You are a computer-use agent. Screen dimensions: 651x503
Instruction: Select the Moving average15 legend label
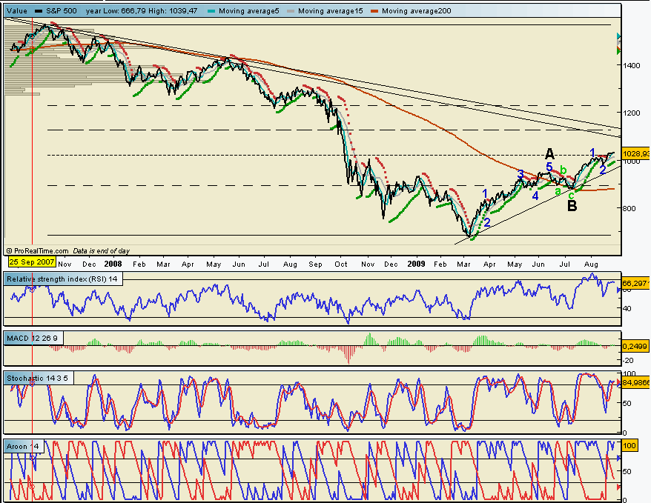[x=330, y=11]
